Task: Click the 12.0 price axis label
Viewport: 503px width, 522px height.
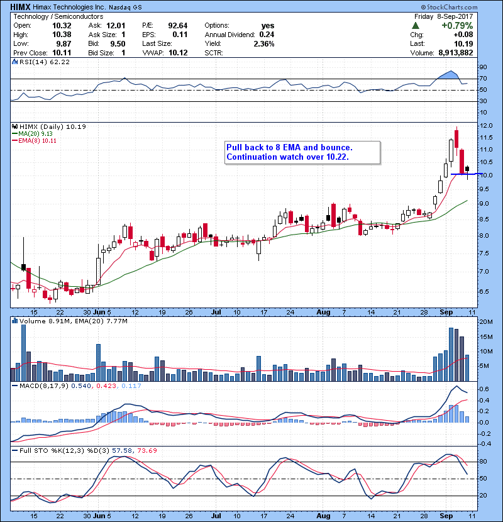Action: (x=487, y=126)
